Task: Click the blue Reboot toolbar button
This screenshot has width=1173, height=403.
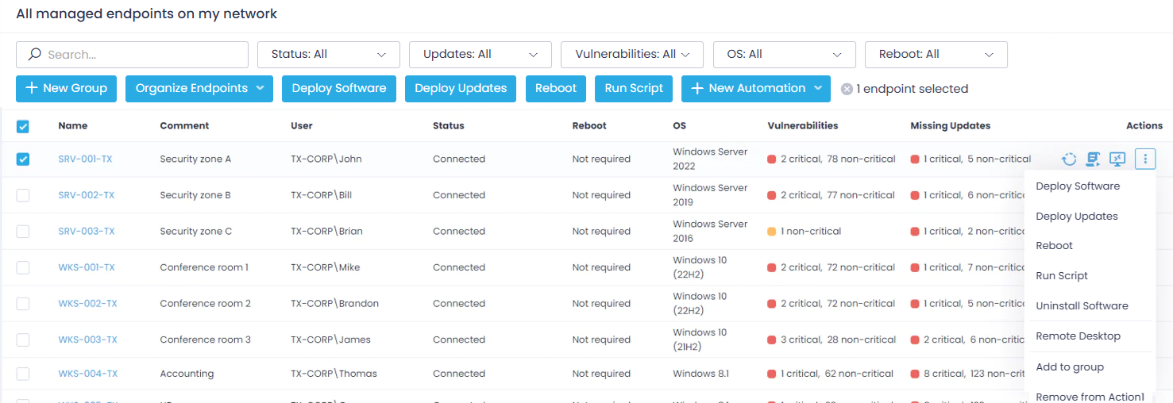Action: pyautogui.click(x=556, y=89)
